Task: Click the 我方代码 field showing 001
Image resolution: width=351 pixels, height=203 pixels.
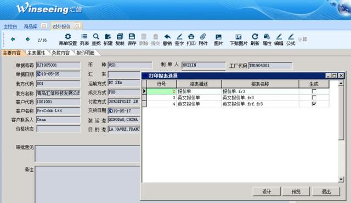Action: click(58, 84)
